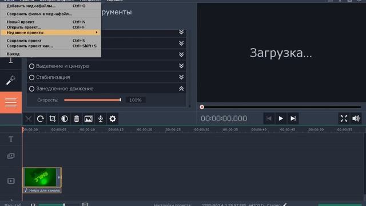Click the 00:00:45 ruler mark

tap(287, 130)
